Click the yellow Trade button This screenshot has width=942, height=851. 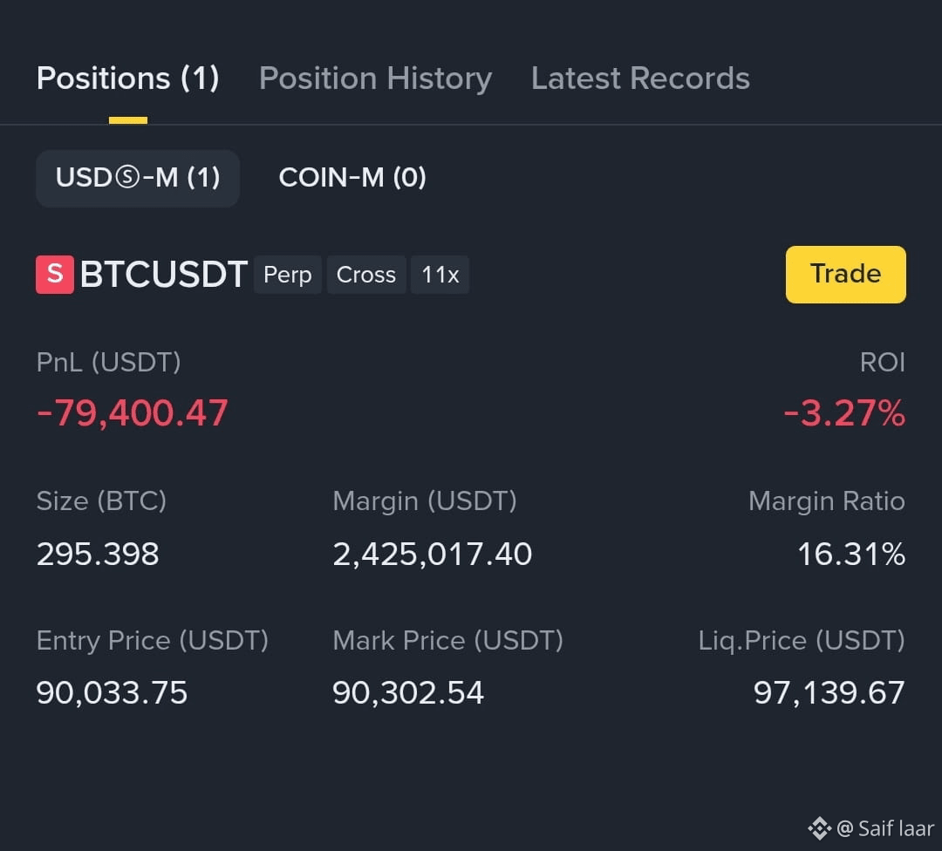tap(845, 275)
